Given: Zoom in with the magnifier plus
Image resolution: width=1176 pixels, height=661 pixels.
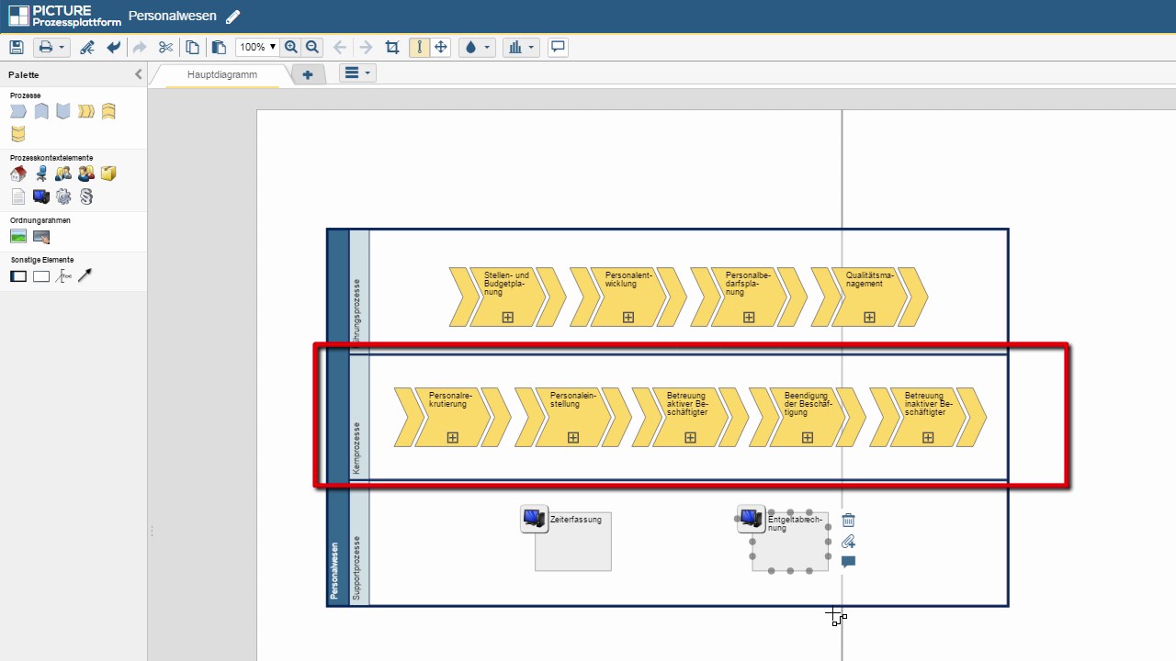Looking at the screenshot, I should coord(291,47).
